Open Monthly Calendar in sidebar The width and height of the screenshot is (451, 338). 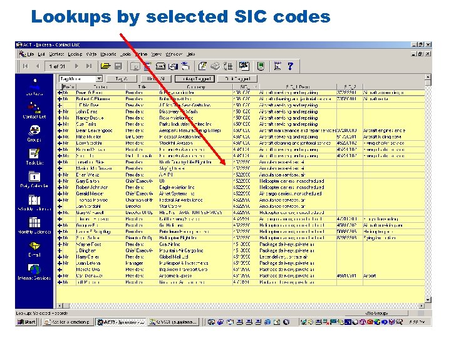[x=34, y=225]
